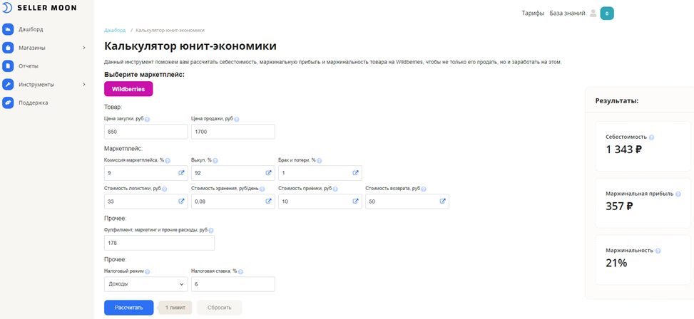Focus the Выкуп input showing 92
Image resolution: width=694 pixels, height=319 pixels.
(233, 173)
